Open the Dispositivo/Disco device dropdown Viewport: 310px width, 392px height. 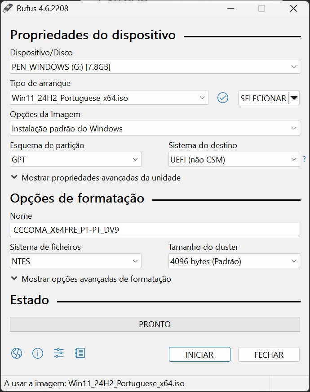(155, 67)
